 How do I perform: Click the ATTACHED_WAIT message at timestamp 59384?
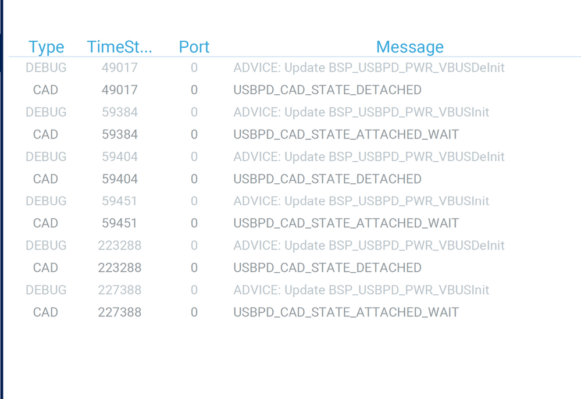pos(346,135)
